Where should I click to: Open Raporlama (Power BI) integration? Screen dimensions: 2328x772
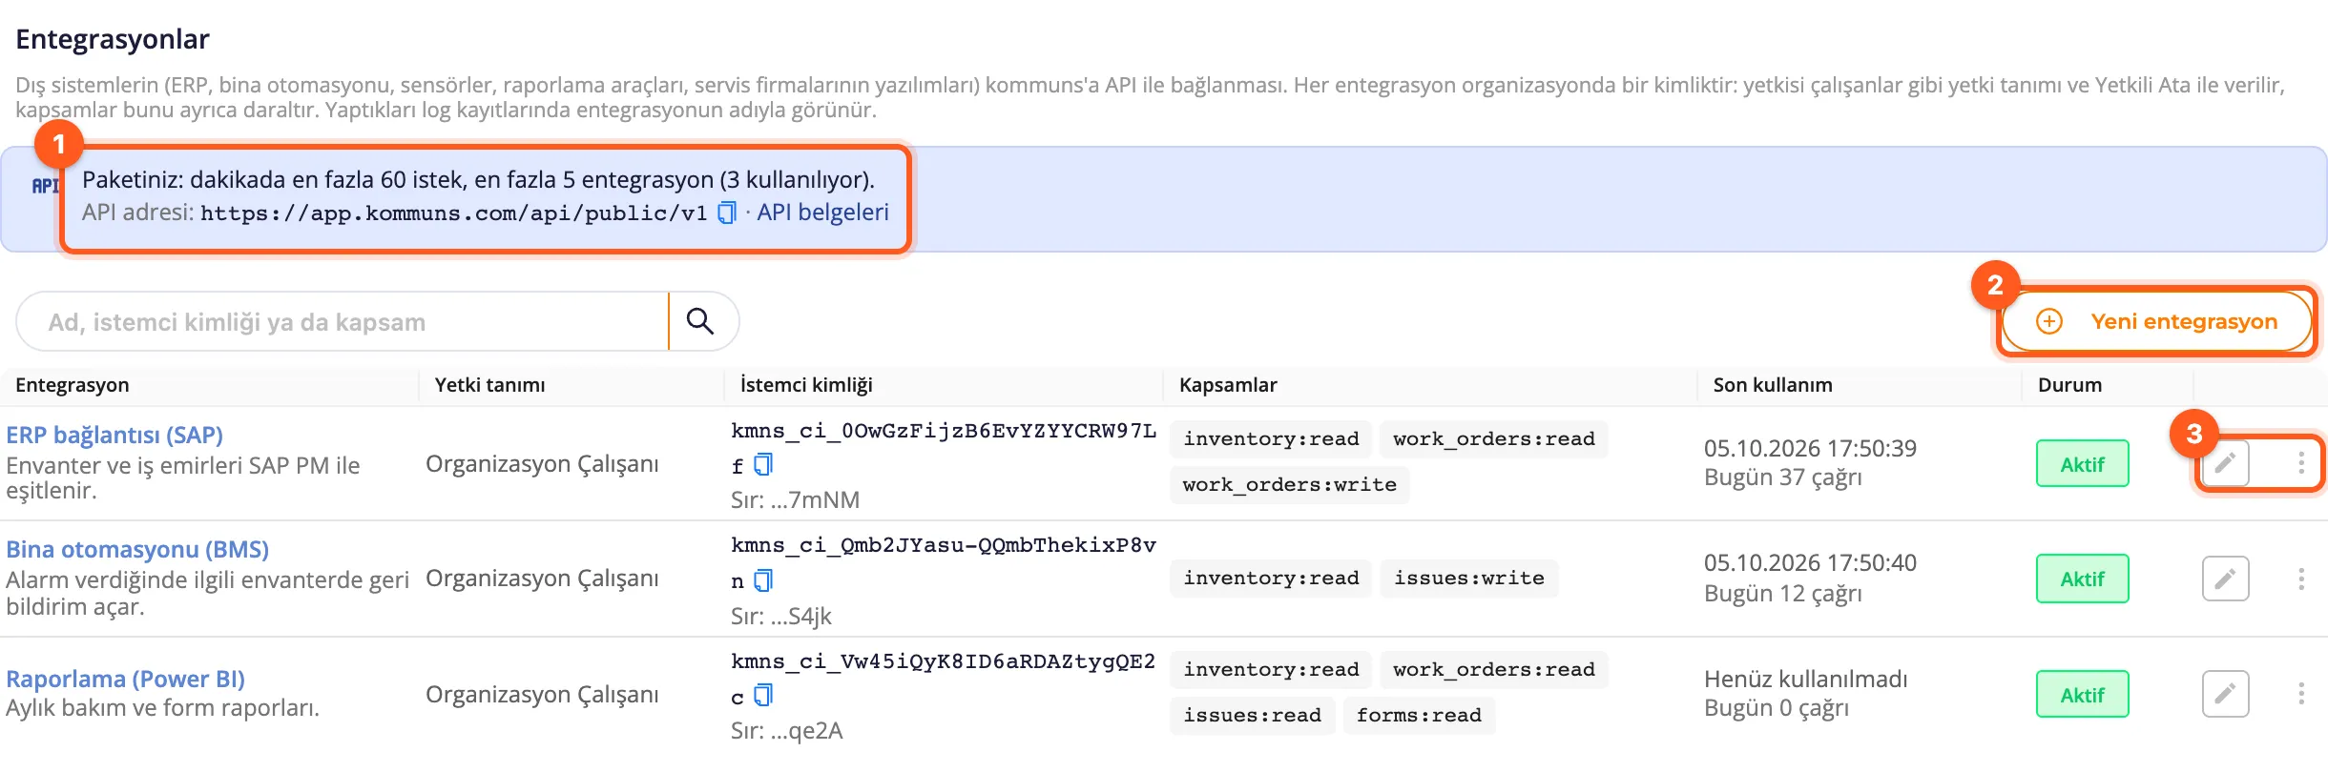pos(125,679)
